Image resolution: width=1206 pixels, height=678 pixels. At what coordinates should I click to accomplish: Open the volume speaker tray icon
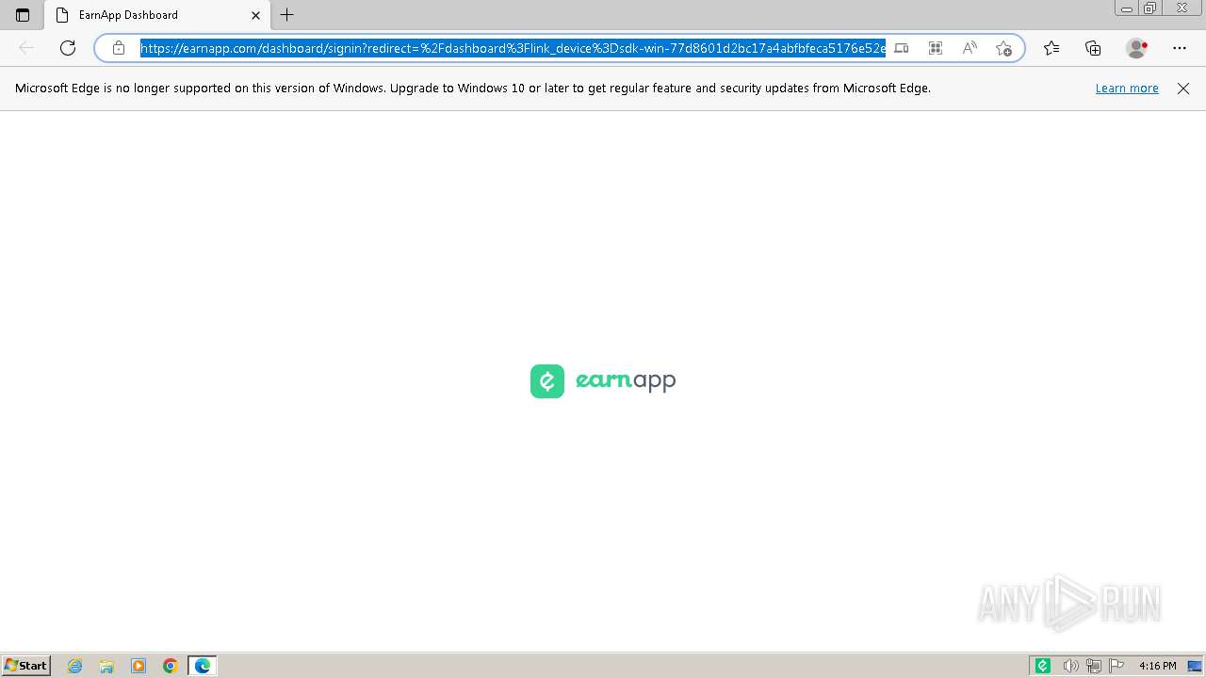[x=1070, y=666]
